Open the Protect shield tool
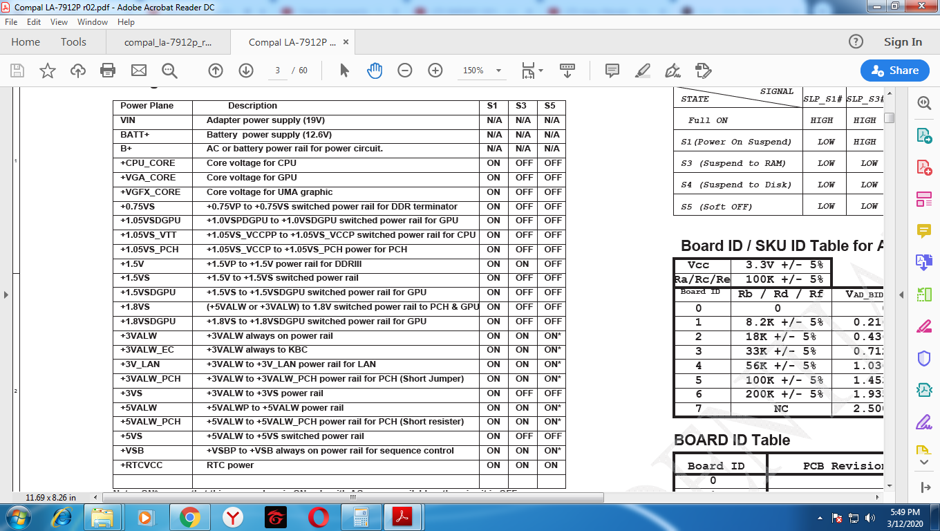The width and height of the screenshot is (940, 531). [924, 358]
